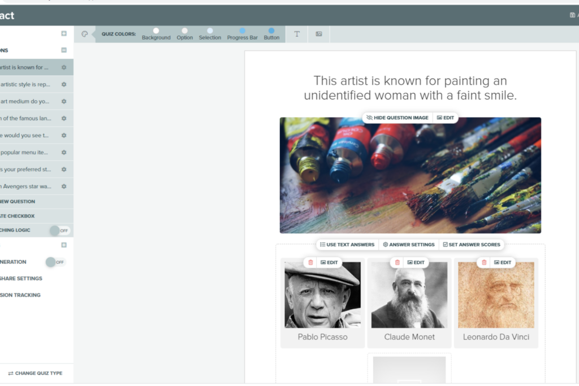
Task: Click the Leonardo Da Vinci portrait thumbnail
Action: click(x=496, y=295)
